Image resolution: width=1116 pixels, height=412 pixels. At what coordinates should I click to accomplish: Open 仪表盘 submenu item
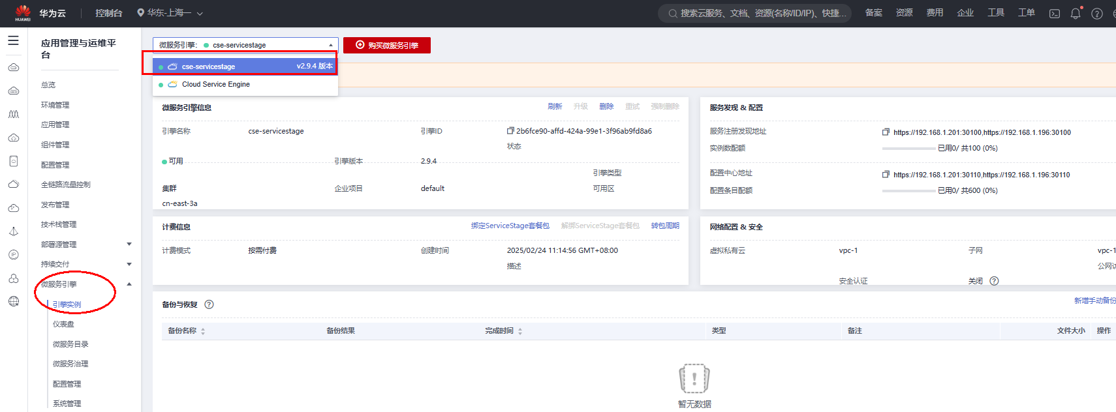pyautogui.click(x=63, y=324)
